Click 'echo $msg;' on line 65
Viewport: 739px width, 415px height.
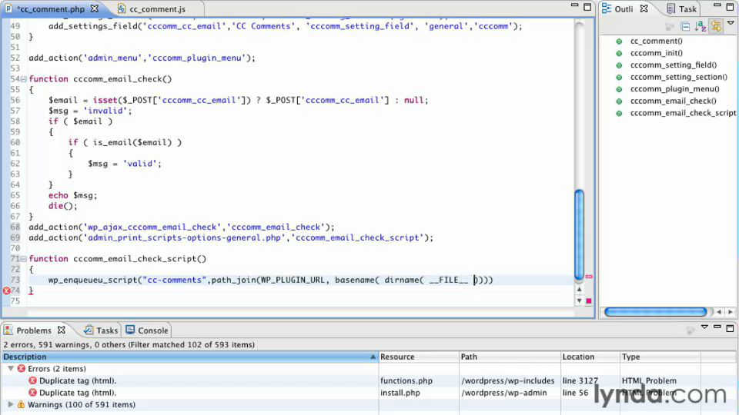72,195
